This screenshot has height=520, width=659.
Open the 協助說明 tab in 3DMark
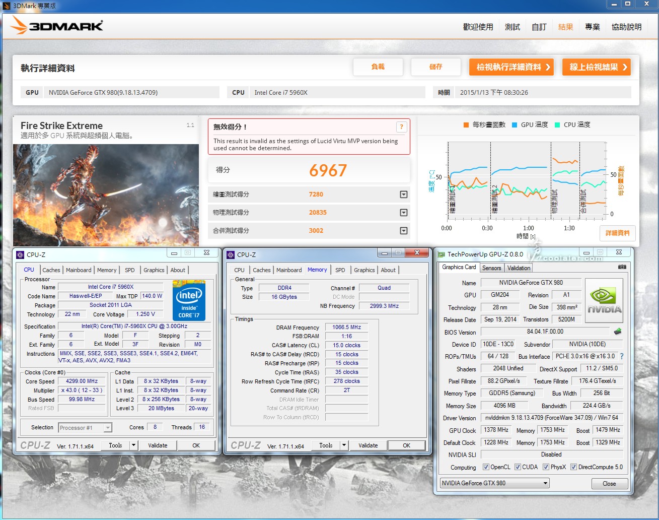click(x=626, y=27)
